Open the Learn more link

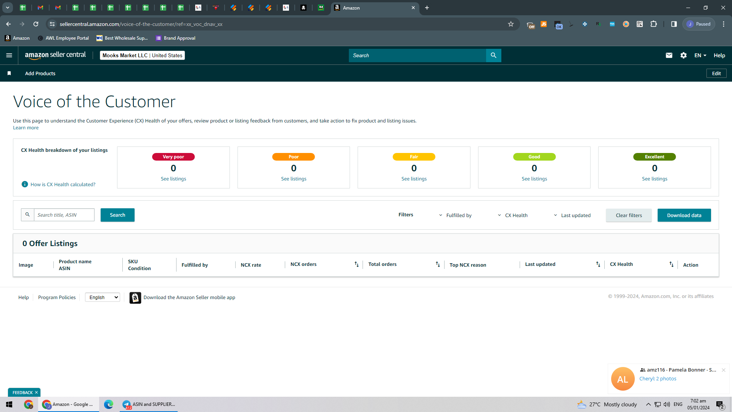(x=26, y=128)
